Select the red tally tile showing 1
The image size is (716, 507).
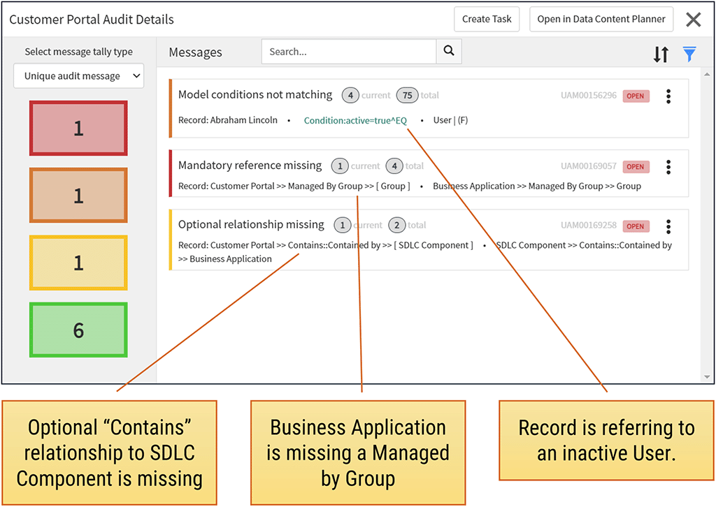78,128
